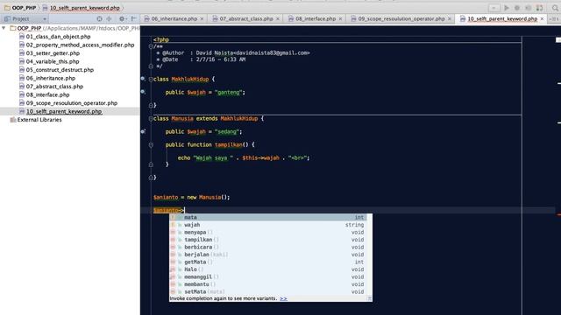Click OOP_PHP breadcrumb in navigation bar
The image size is (561, 315).
click(x=20, y=8)
